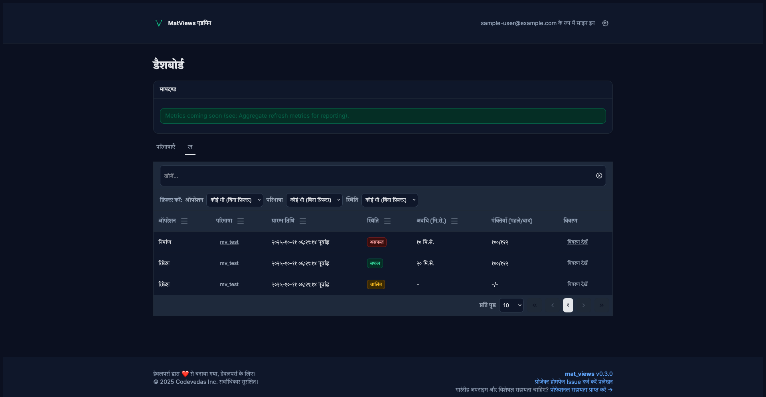The height and width of the screenshot is (397, 766).
Task: Jump to last page with double chevron
Action: click(601, 305)
